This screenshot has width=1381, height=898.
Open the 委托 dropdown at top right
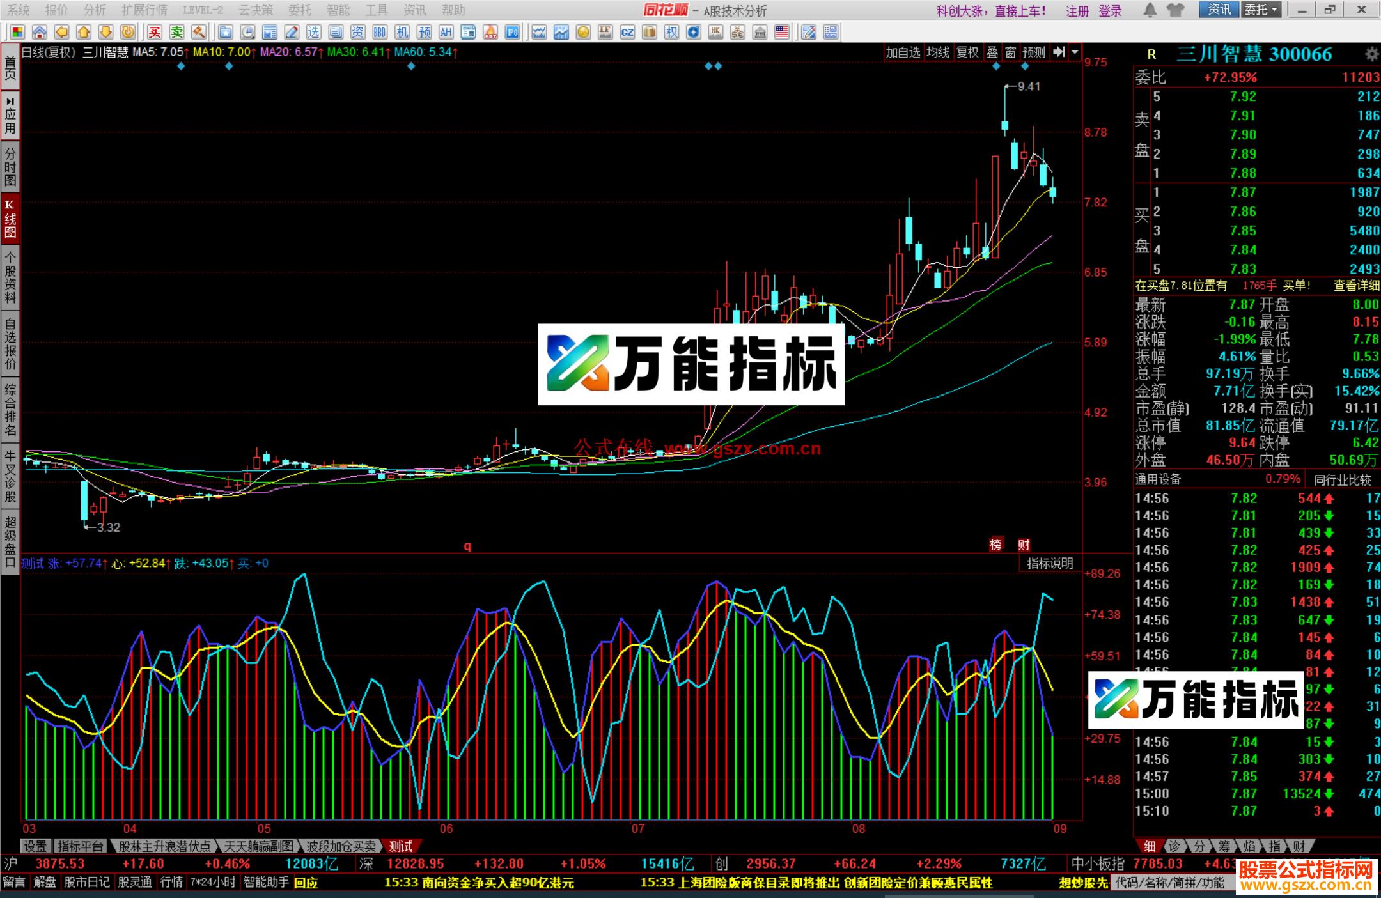pyautogui.click(x=1262, y=10)
